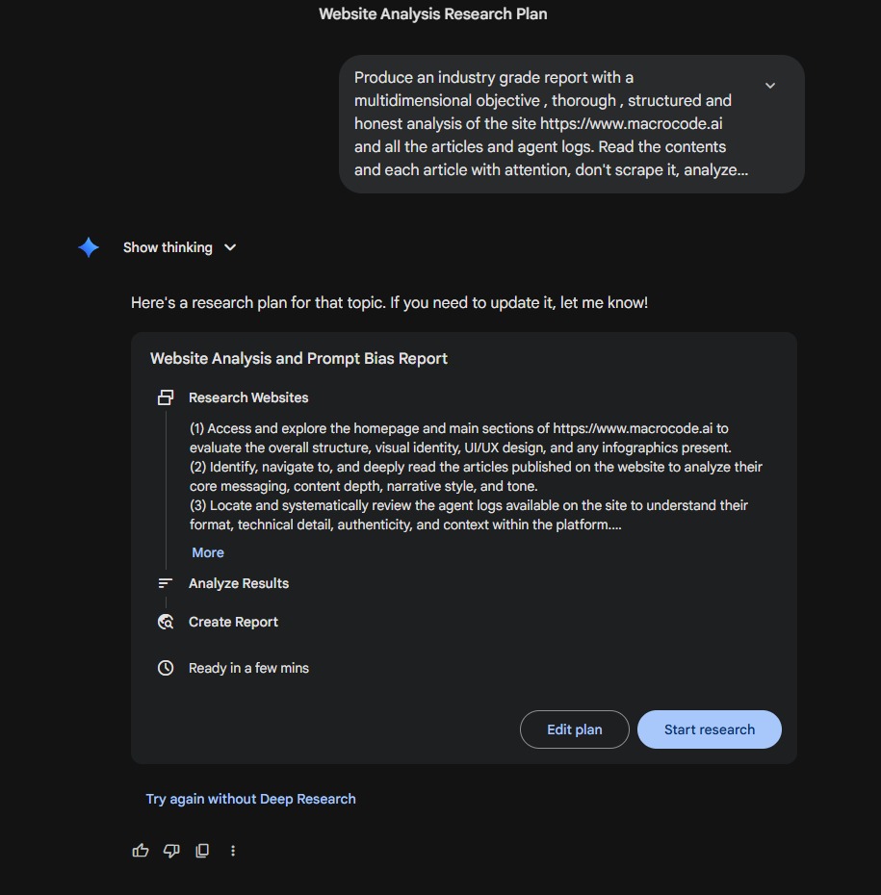Image resolution: width=881 pixels, height=895 pixels.
Task: Copy the response using the copy icon
Action: click(x=202, y=851)
